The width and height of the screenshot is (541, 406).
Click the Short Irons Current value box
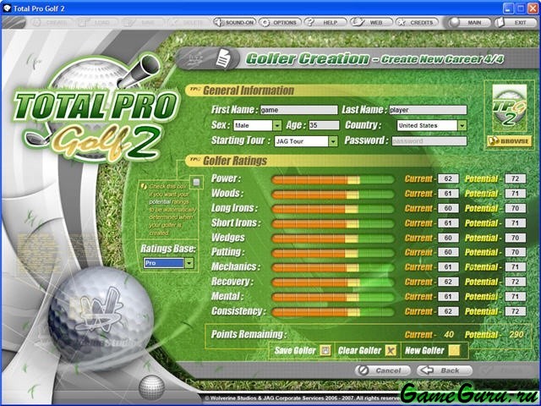pyautogui.click(x=448, y=223)
